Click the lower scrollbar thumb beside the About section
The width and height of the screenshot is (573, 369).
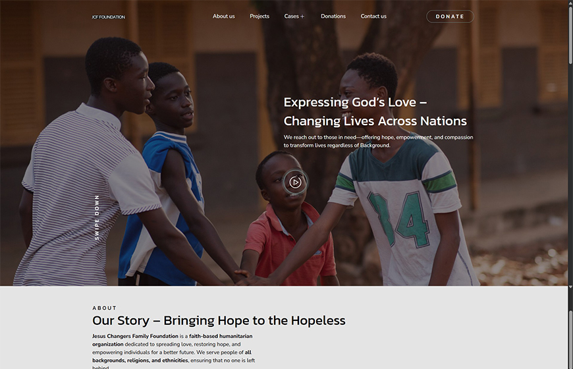(570, 339)
